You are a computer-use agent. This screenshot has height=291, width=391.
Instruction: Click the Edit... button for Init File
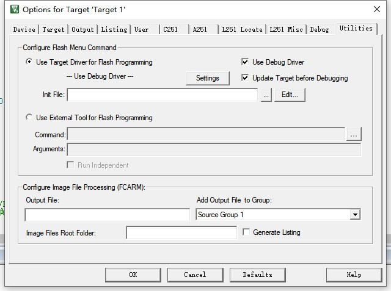[290, 95]
